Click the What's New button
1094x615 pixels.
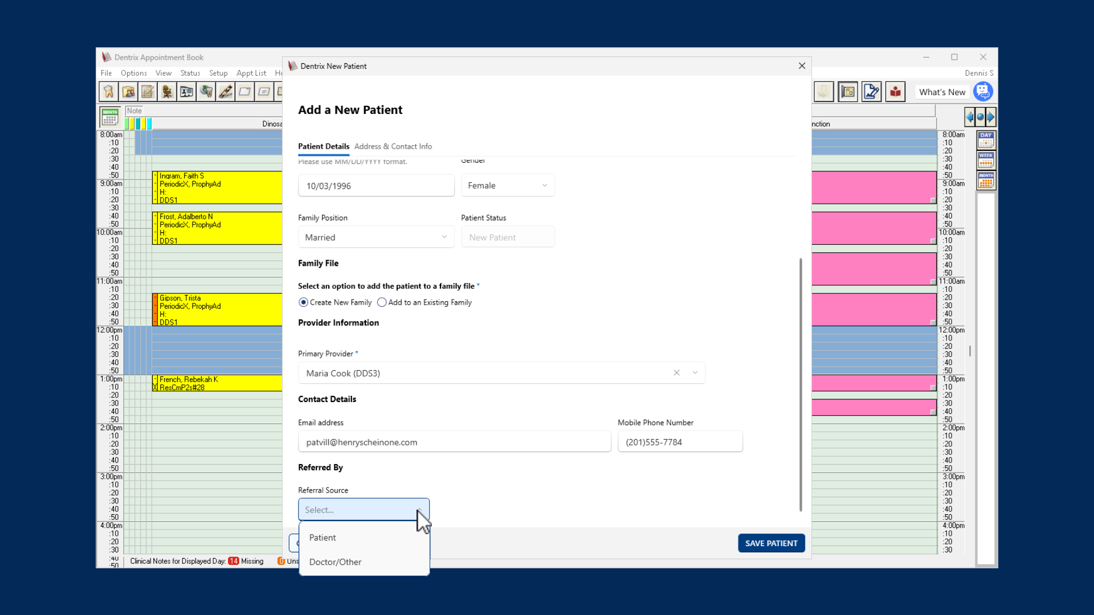(x=942, y=92)
